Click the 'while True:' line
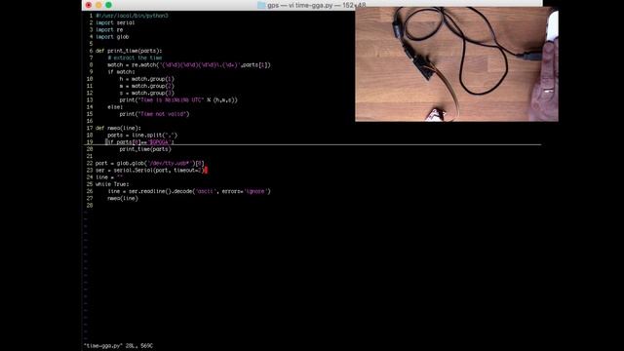This screenshot has height=351, width=624. [x=112, y=184]
